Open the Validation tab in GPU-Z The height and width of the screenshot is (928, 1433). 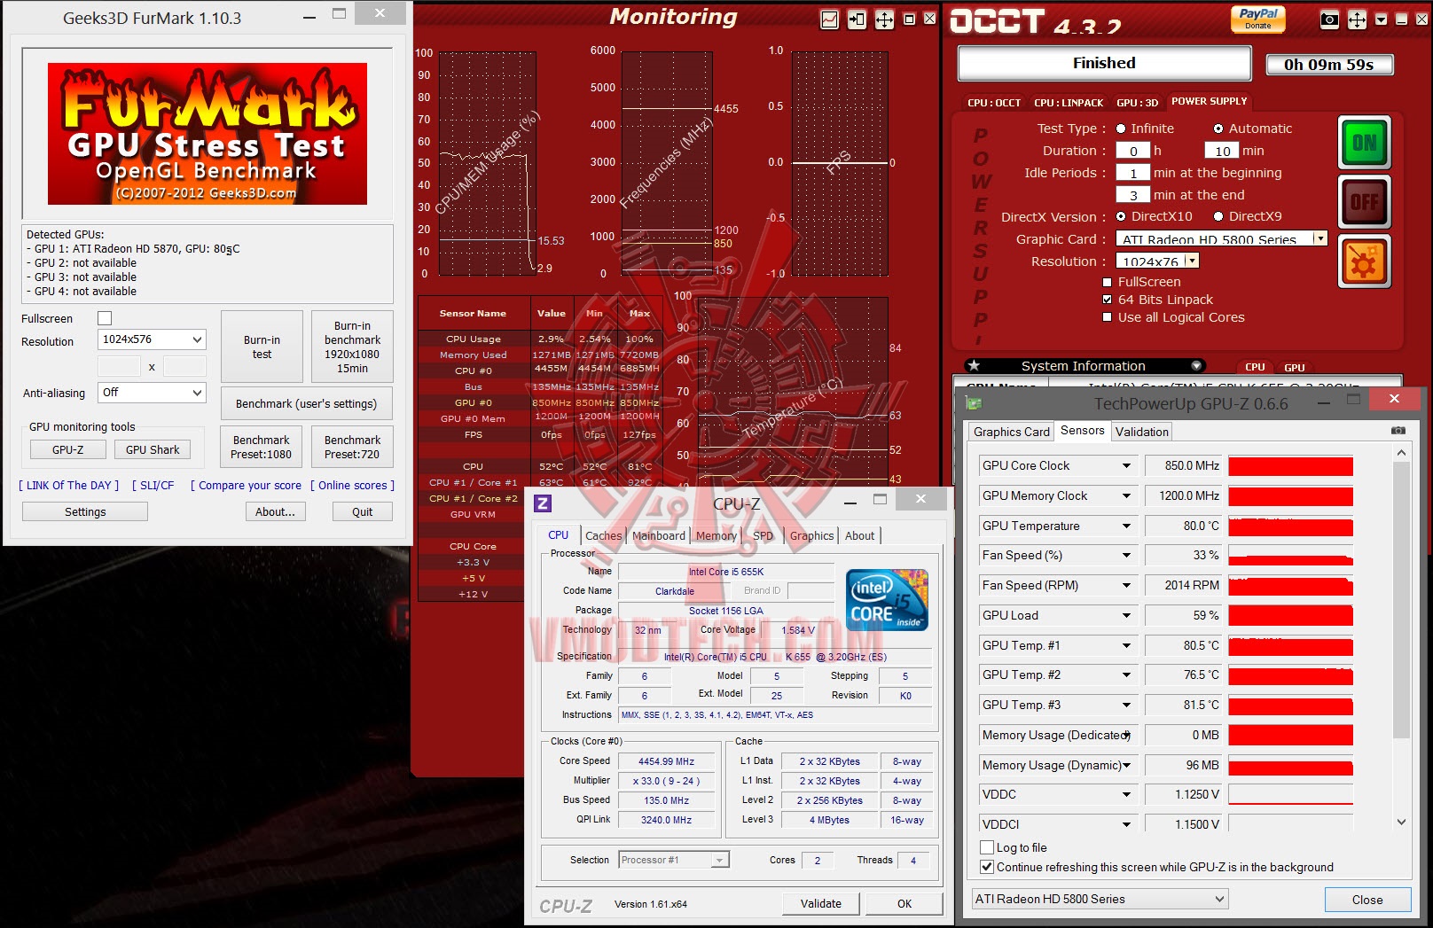click(1142, 432)
